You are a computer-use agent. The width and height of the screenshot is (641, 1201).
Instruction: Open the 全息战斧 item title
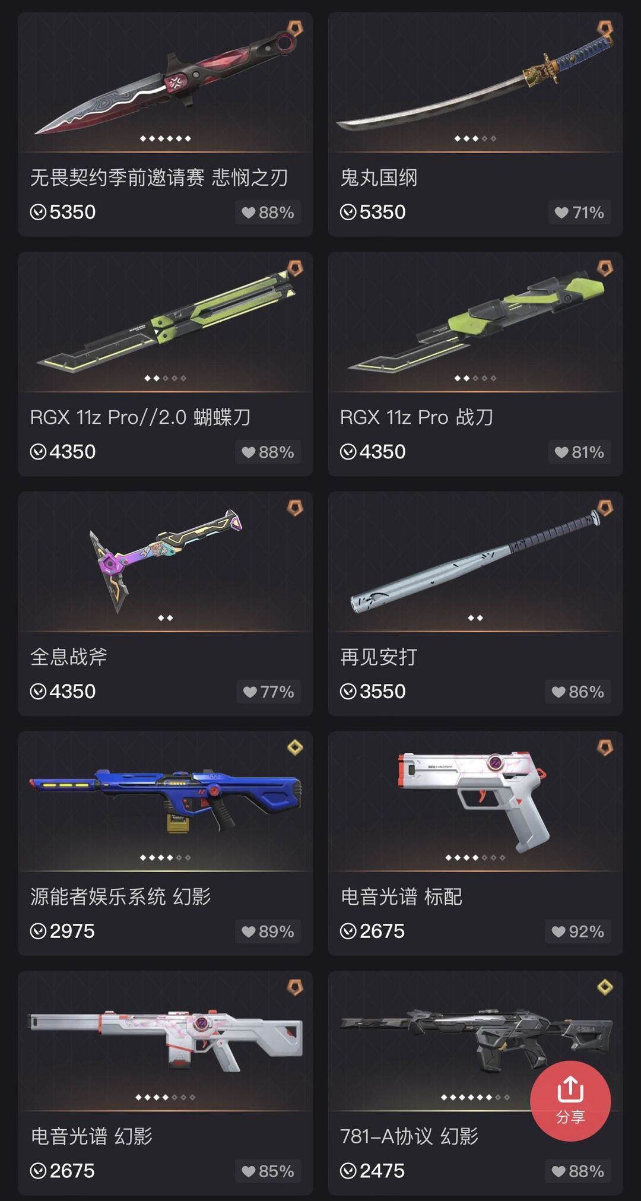tap(69, 657)
